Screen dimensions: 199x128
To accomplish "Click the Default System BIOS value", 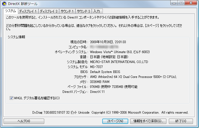I will (x=105, y=72).
